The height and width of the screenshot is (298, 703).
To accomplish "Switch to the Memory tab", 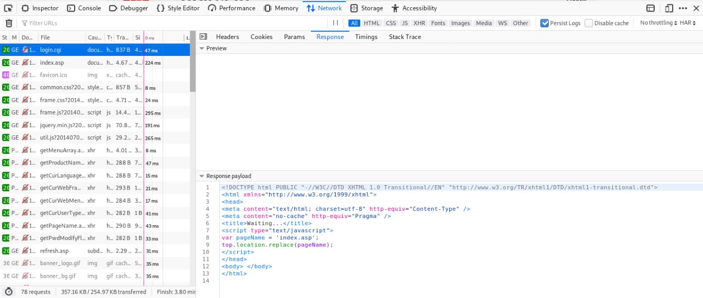I will coord(281,8).
